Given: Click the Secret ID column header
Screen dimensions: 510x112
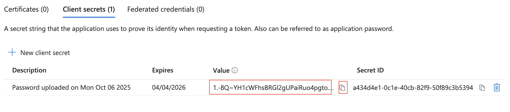Looking at the screenshot, I should 370,70.
